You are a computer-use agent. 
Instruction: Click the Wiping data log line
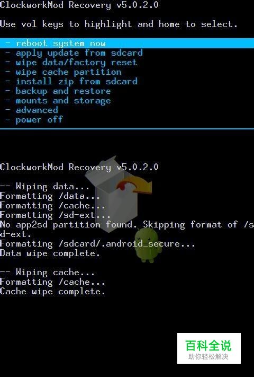[44, 187]
